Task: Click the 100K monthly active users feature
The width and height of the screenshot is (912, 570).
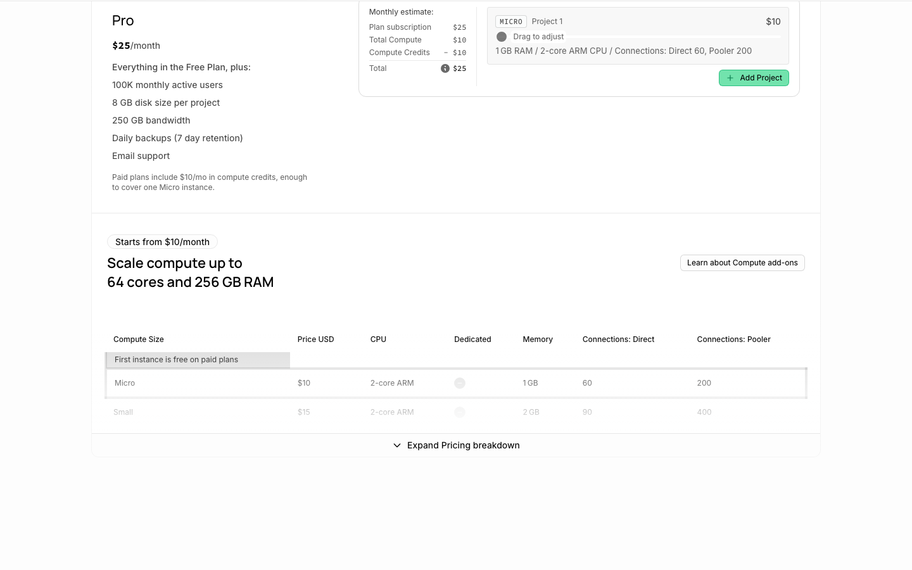Action: [167, 85]
